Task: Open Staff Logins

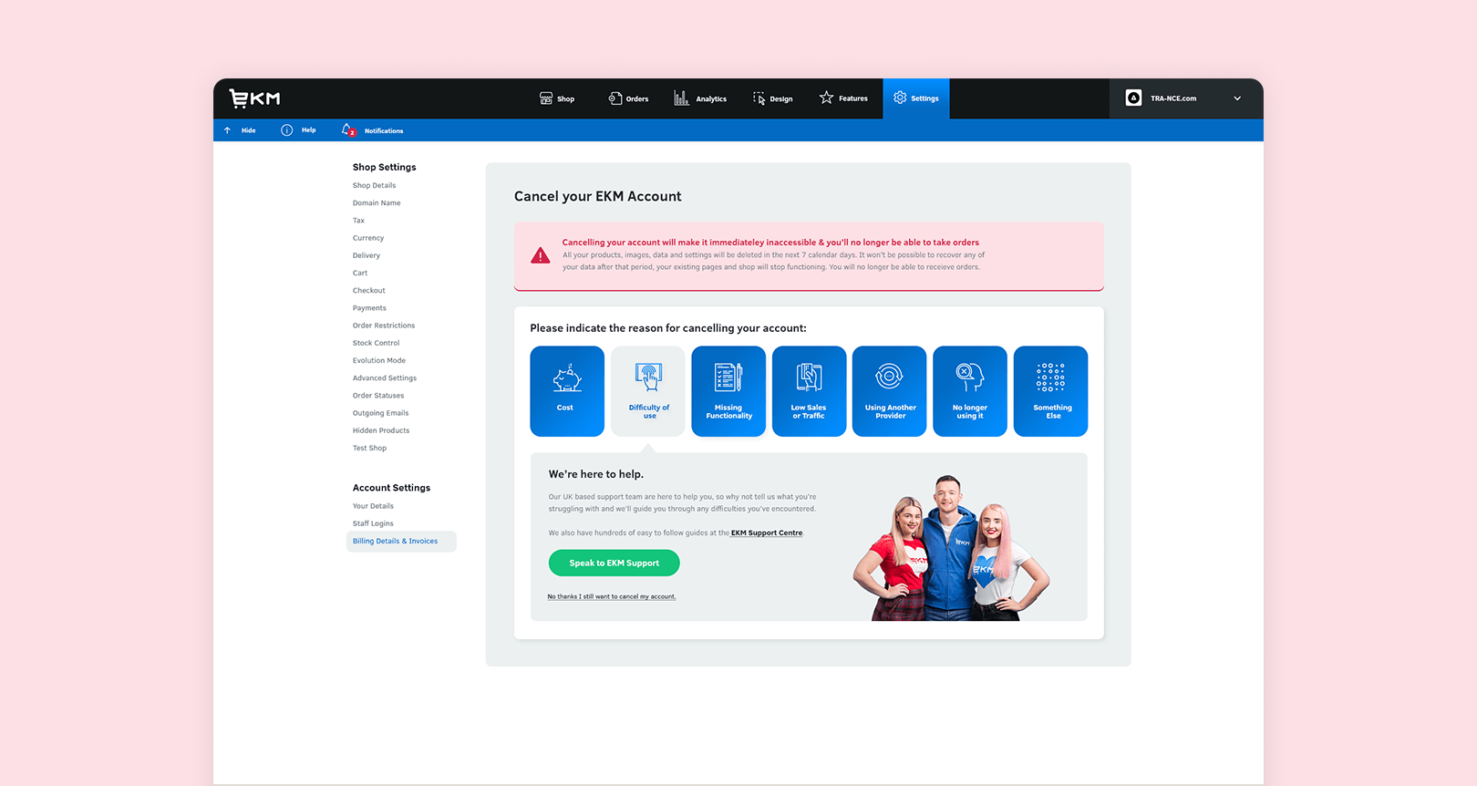Action: 373,523
